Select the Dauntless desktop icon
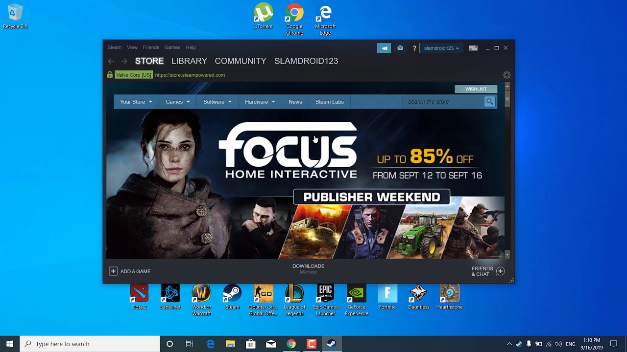 [x=418, y=297]
